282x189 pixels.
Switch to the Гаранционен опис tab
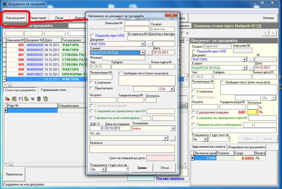[54, 90]
